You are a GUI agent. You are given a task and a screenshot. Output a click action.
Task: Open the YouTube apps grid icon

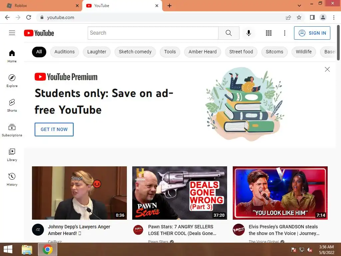(269, 33)
